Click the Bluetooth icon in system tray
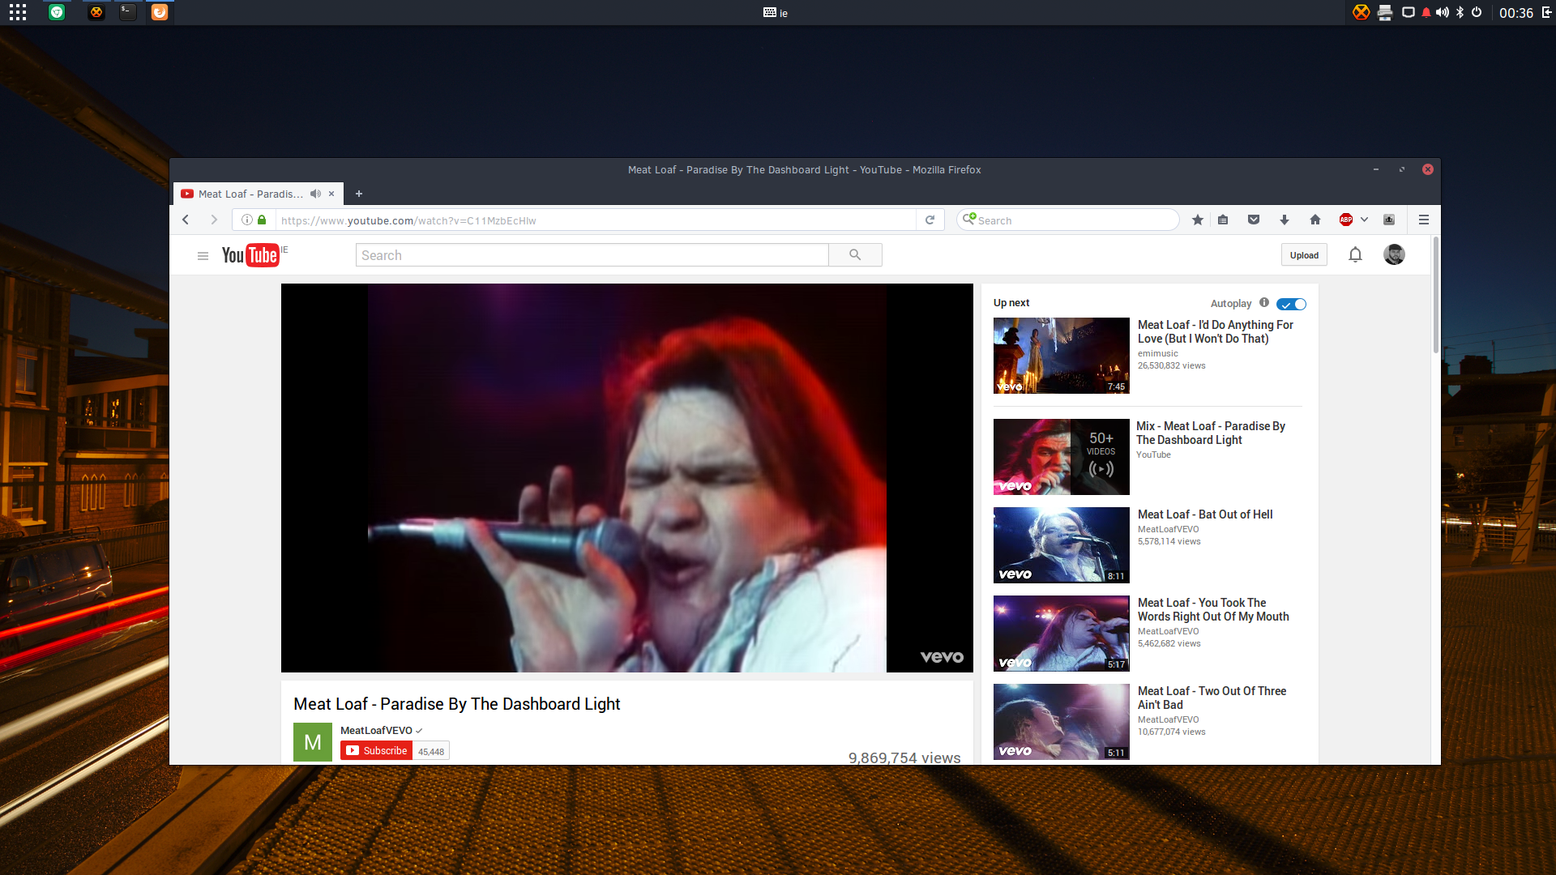The height and width of the screenshot is (875, 1556). [1460, 12]
